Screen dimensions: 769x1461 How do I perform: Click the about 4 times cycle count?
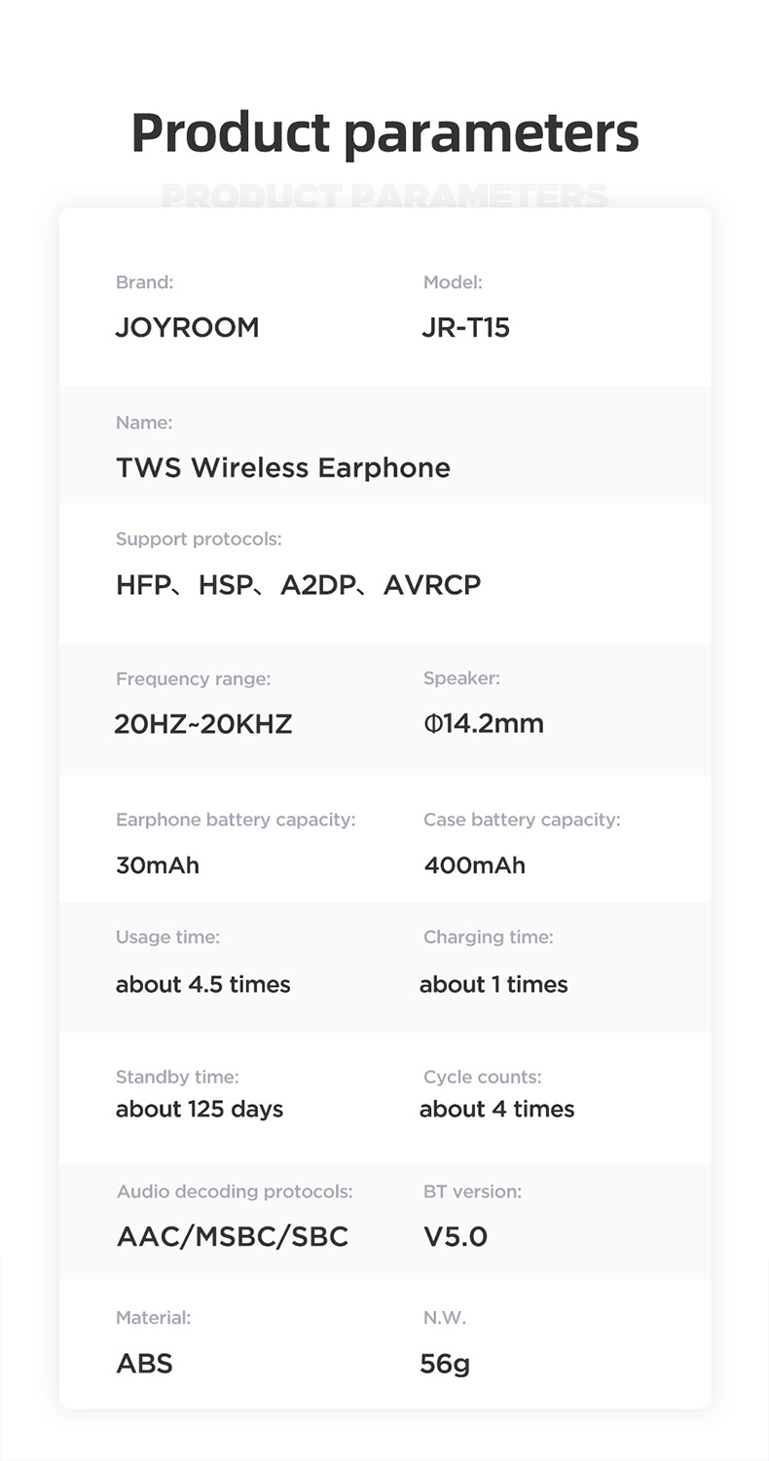point(497,1110)
